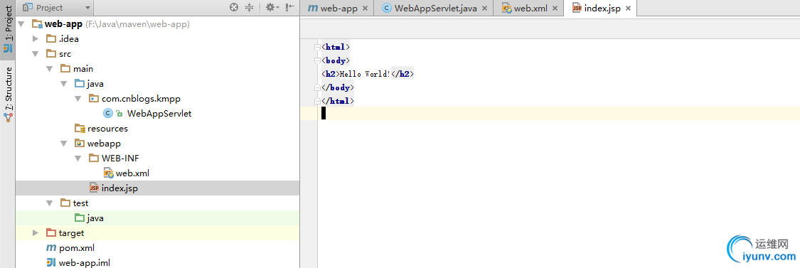Click the webapp web folder icon

(x=80, y=144)
